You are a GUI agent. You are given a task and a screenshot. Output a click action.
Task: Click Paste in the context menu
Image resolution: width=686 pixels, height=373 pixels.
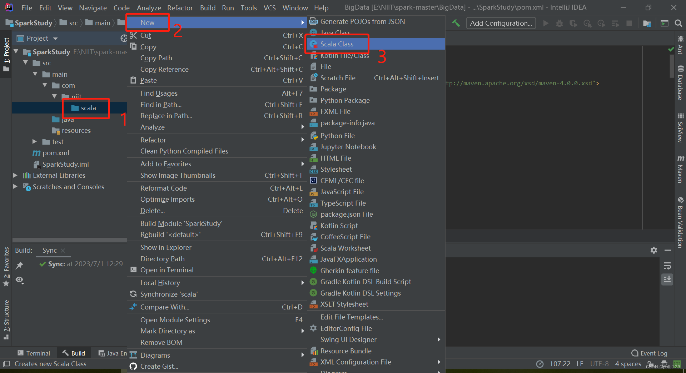(217, 80)
